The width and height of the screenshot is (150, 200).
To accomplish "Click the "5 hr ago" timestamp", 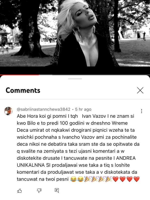I will point(83,109).
